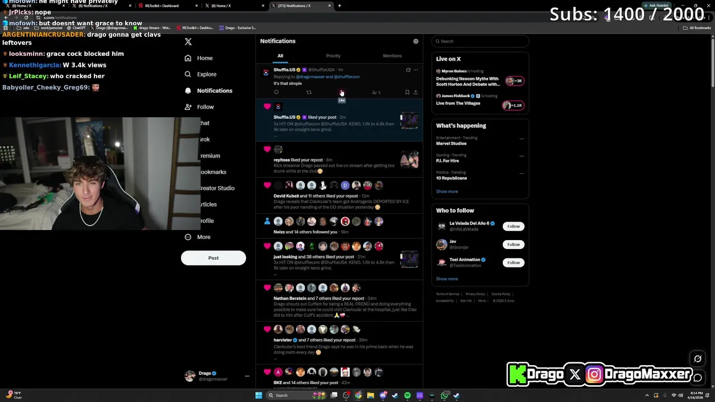Show more under Who to follow
Image resolution: width=715 pixels, height=402 pixels.
447,279
